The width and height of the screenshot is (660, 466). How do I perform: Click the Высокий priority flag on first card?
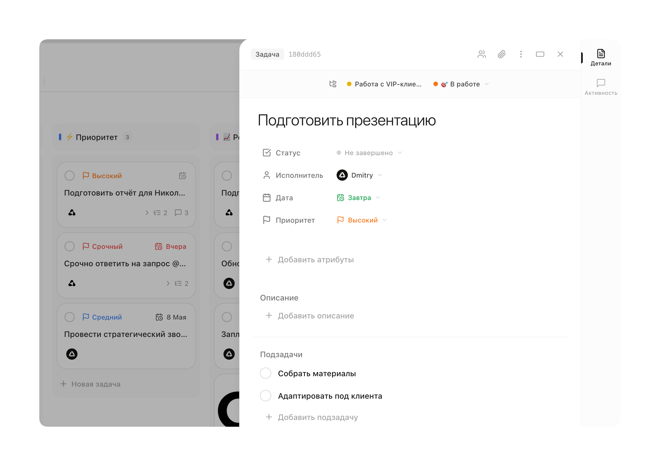coord(102,176)
